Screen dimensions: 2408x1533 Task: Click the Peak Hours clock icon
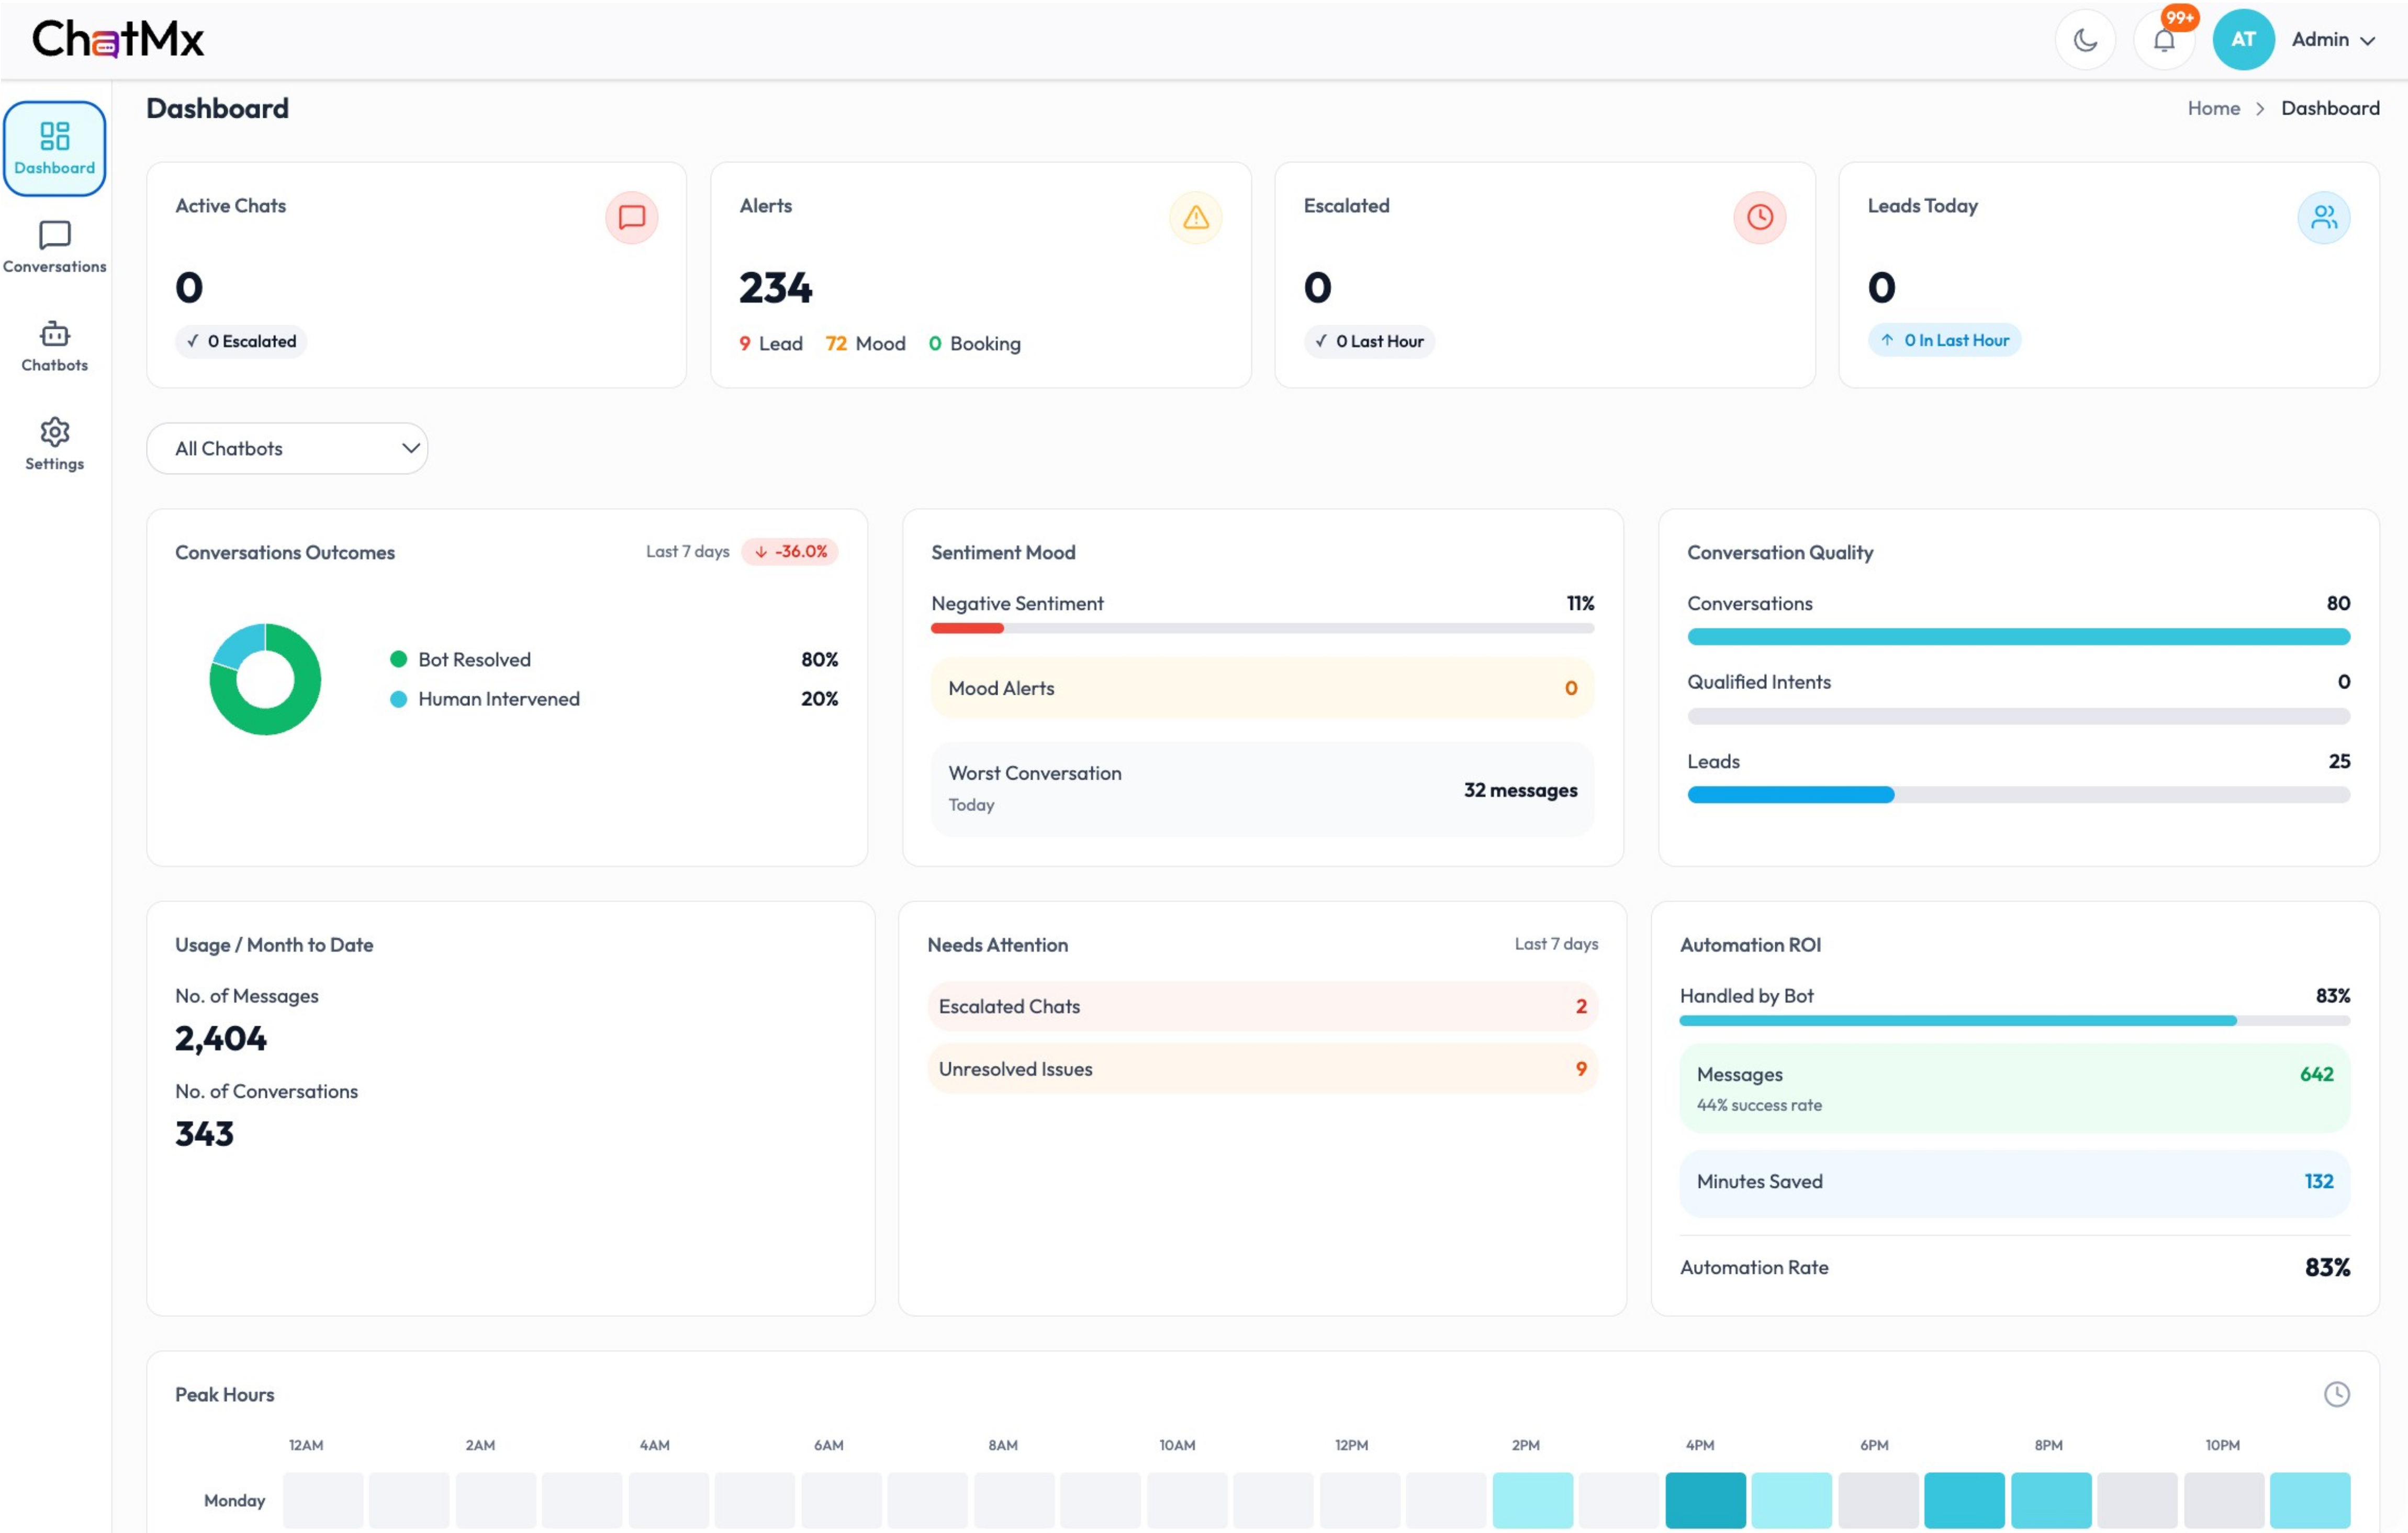pyautogui.click(x=2336, y=1394)
